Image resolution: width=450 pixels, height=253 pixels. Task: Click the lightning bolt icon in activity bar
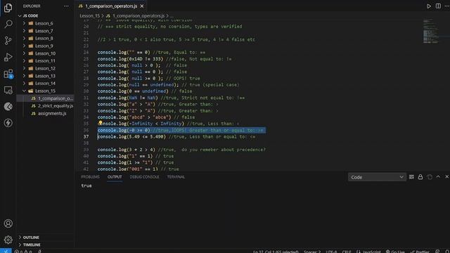pyautogui.click(x=8, y=123)
